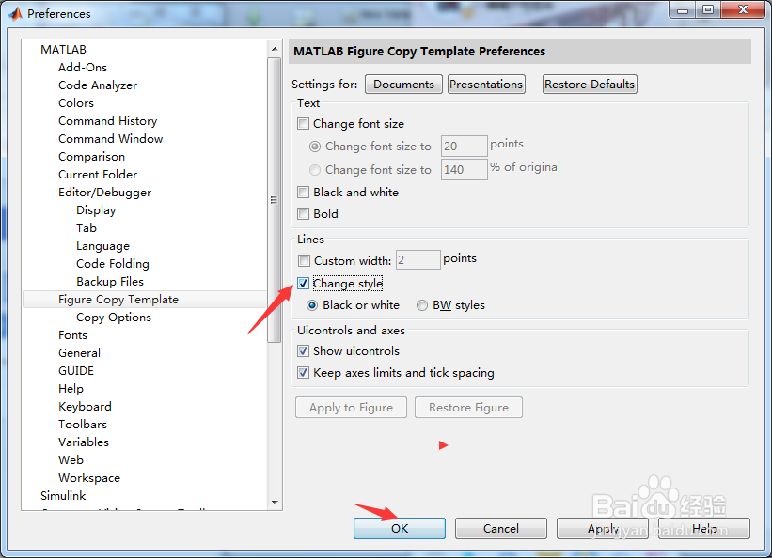Click the tree scrollbar down arrow
Image resolution: width=772 pixels, height=558 pixels.
pyautogui.click(x=275, y=503)
